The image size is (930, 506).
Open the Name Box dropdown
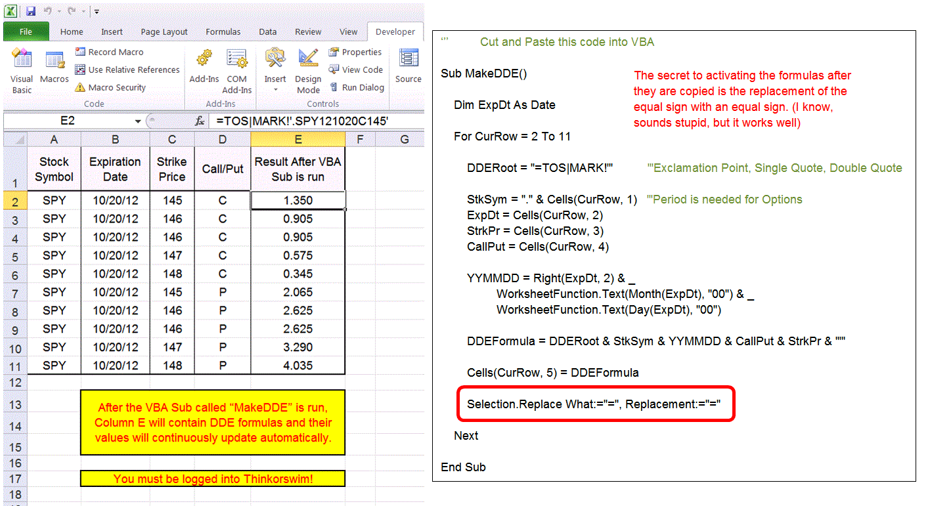[x=138, y=121]
